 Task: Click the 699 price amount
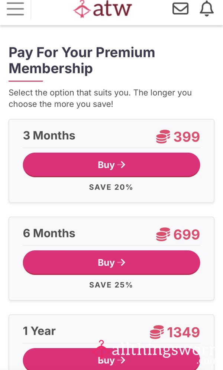tap(187, 234)
